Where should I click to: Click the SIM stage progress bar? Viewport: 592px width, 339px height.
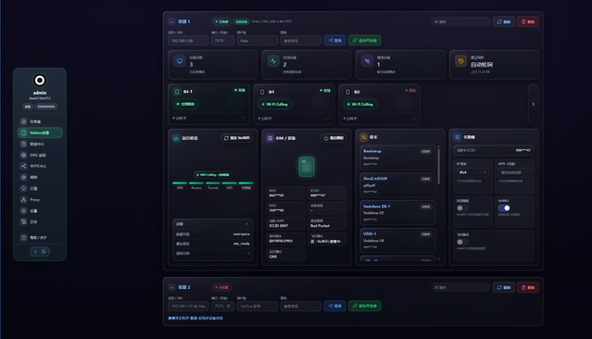click(x=180, y=183)
